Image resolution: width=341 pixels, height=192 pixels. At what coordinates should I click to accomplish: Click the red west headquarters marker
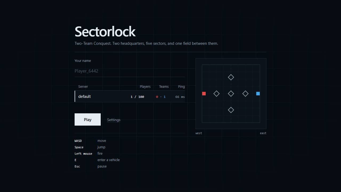[x=204, y=94]
